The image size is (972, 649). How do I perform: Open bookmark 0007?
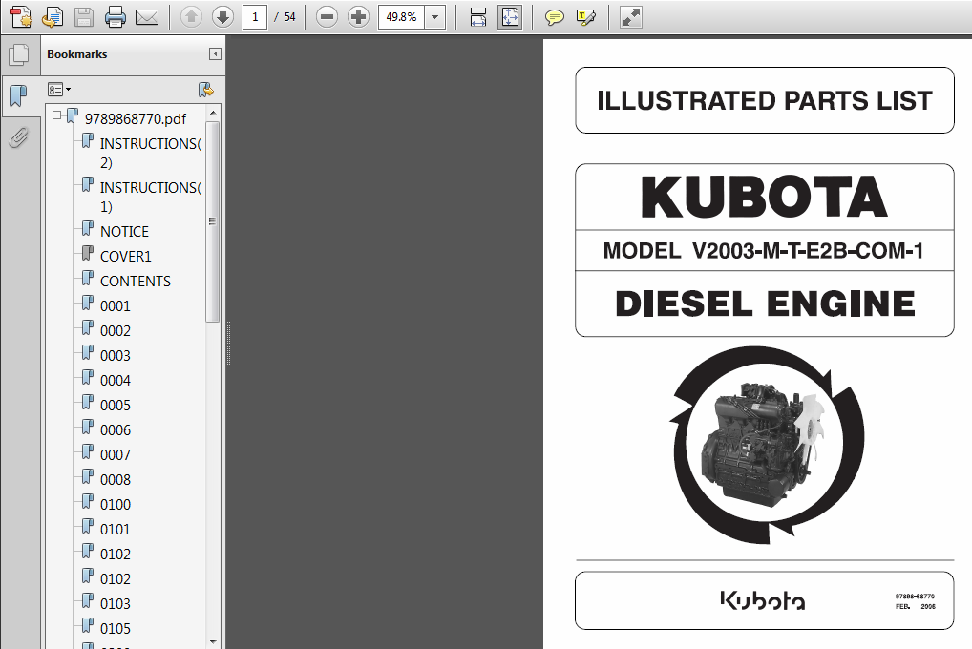click(116, 454)
